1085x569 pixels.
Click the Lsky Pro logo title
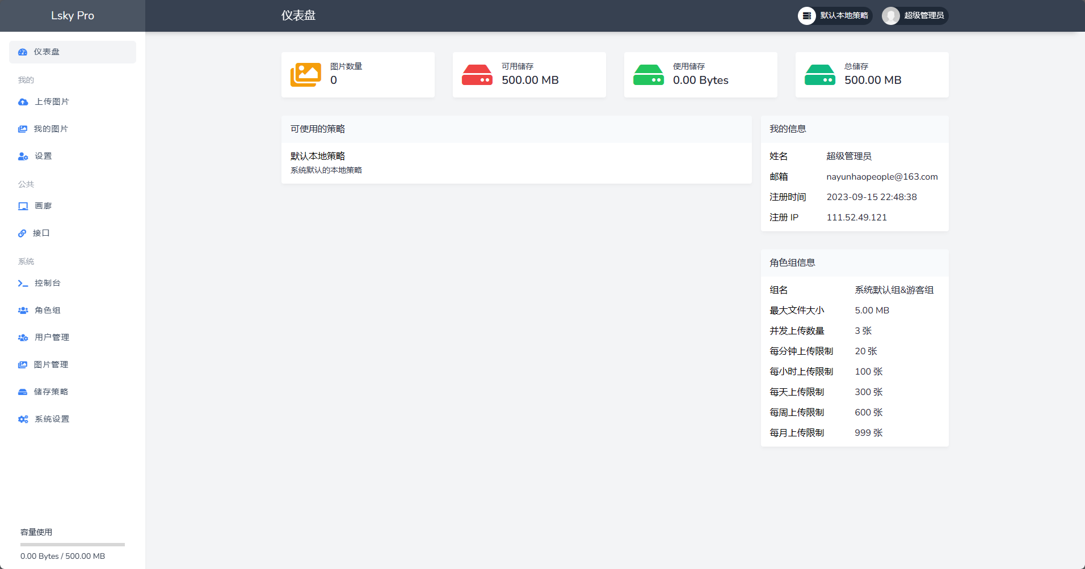73,16
